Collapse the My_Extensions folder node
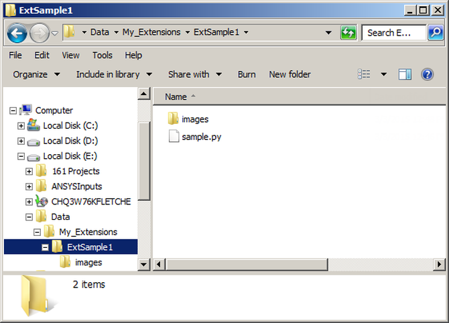The image size is (449, 323). coord(37,232)
